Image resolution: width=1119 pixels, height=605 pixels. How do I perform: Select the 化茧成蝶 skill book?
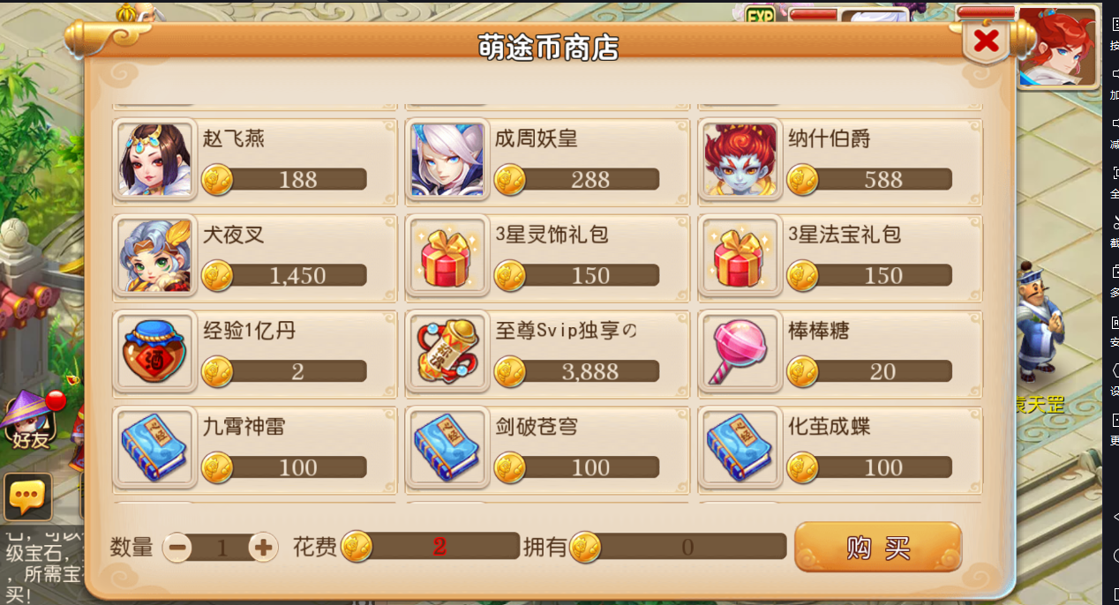[x=740, y=448]
